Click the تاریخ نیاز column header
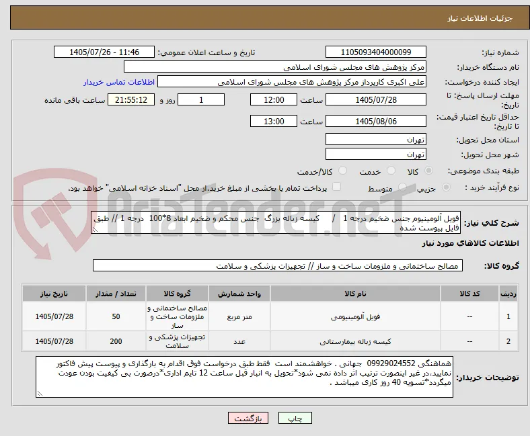 pos(54,294)
